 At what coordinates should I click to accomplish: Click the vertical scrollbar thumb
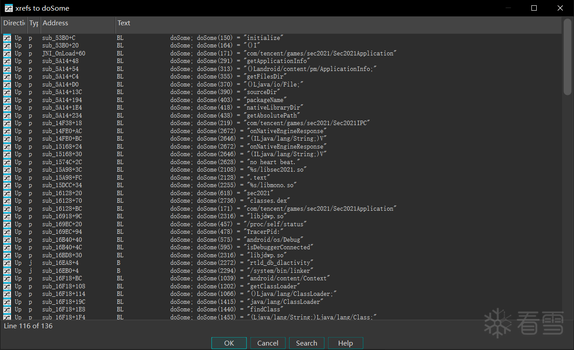[x=567, y=56]
